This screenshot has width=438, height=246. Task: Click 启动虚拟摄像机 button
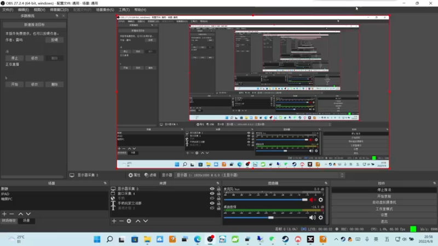click(x=384, y=202)
